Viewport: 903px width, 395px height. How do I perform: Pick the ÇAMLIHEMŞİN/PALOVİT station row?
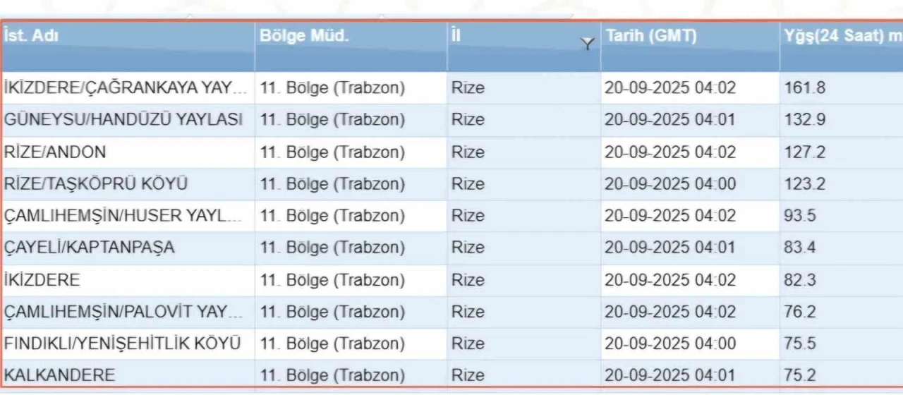click(x=123, y=312)
